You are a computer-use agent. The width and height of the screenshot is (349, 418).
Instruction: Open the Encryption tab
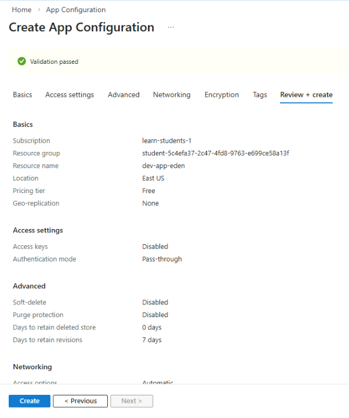tap(221, 94)
